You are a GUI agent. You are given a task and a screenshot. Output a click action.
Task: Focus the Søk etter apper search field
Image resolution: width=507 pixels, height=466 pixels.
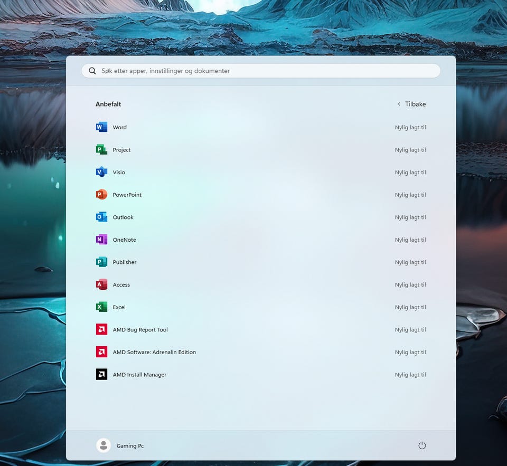(260, 71)
